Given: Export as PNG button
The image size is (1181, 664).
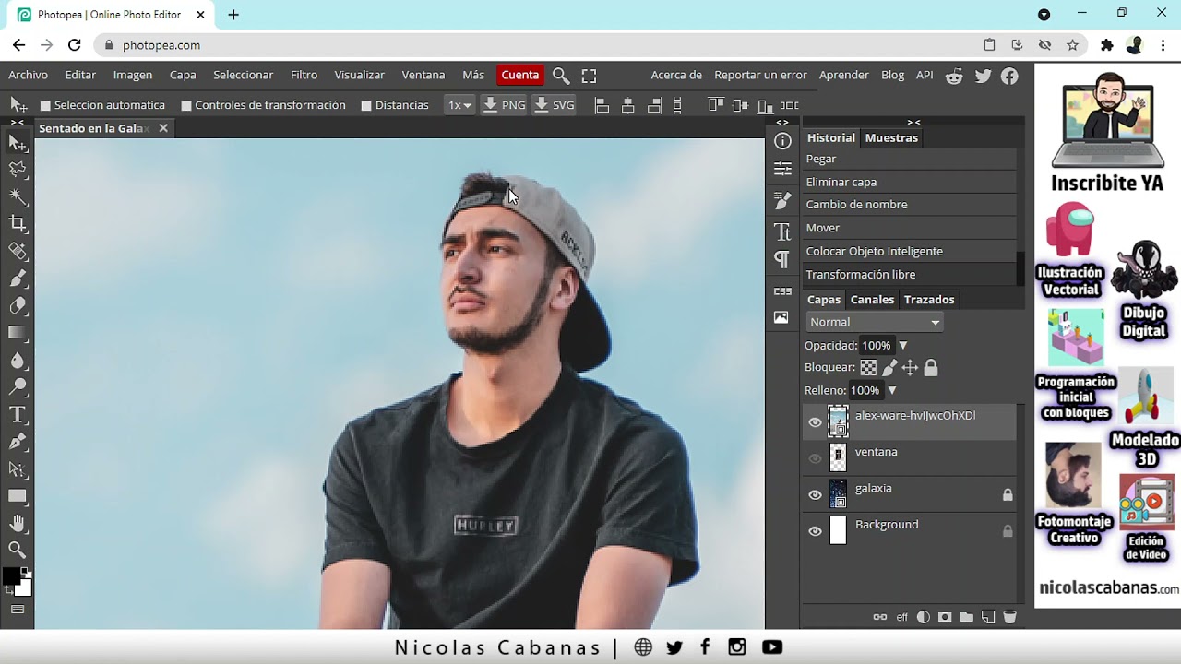Looking at the screenshot, I should (x=505, y=105).
